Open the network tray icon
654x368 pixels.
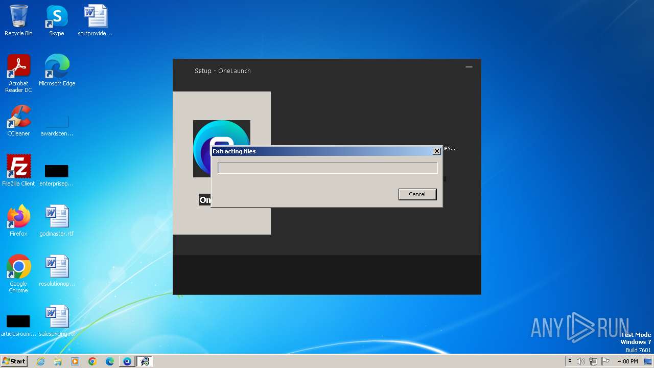[x=593, y=361]
